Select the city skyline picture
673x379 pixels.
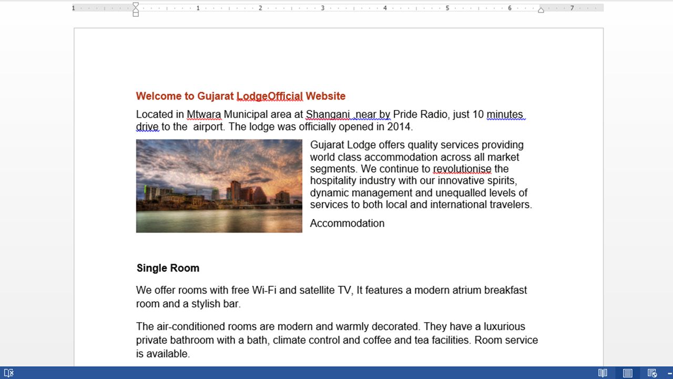(219, 186)
